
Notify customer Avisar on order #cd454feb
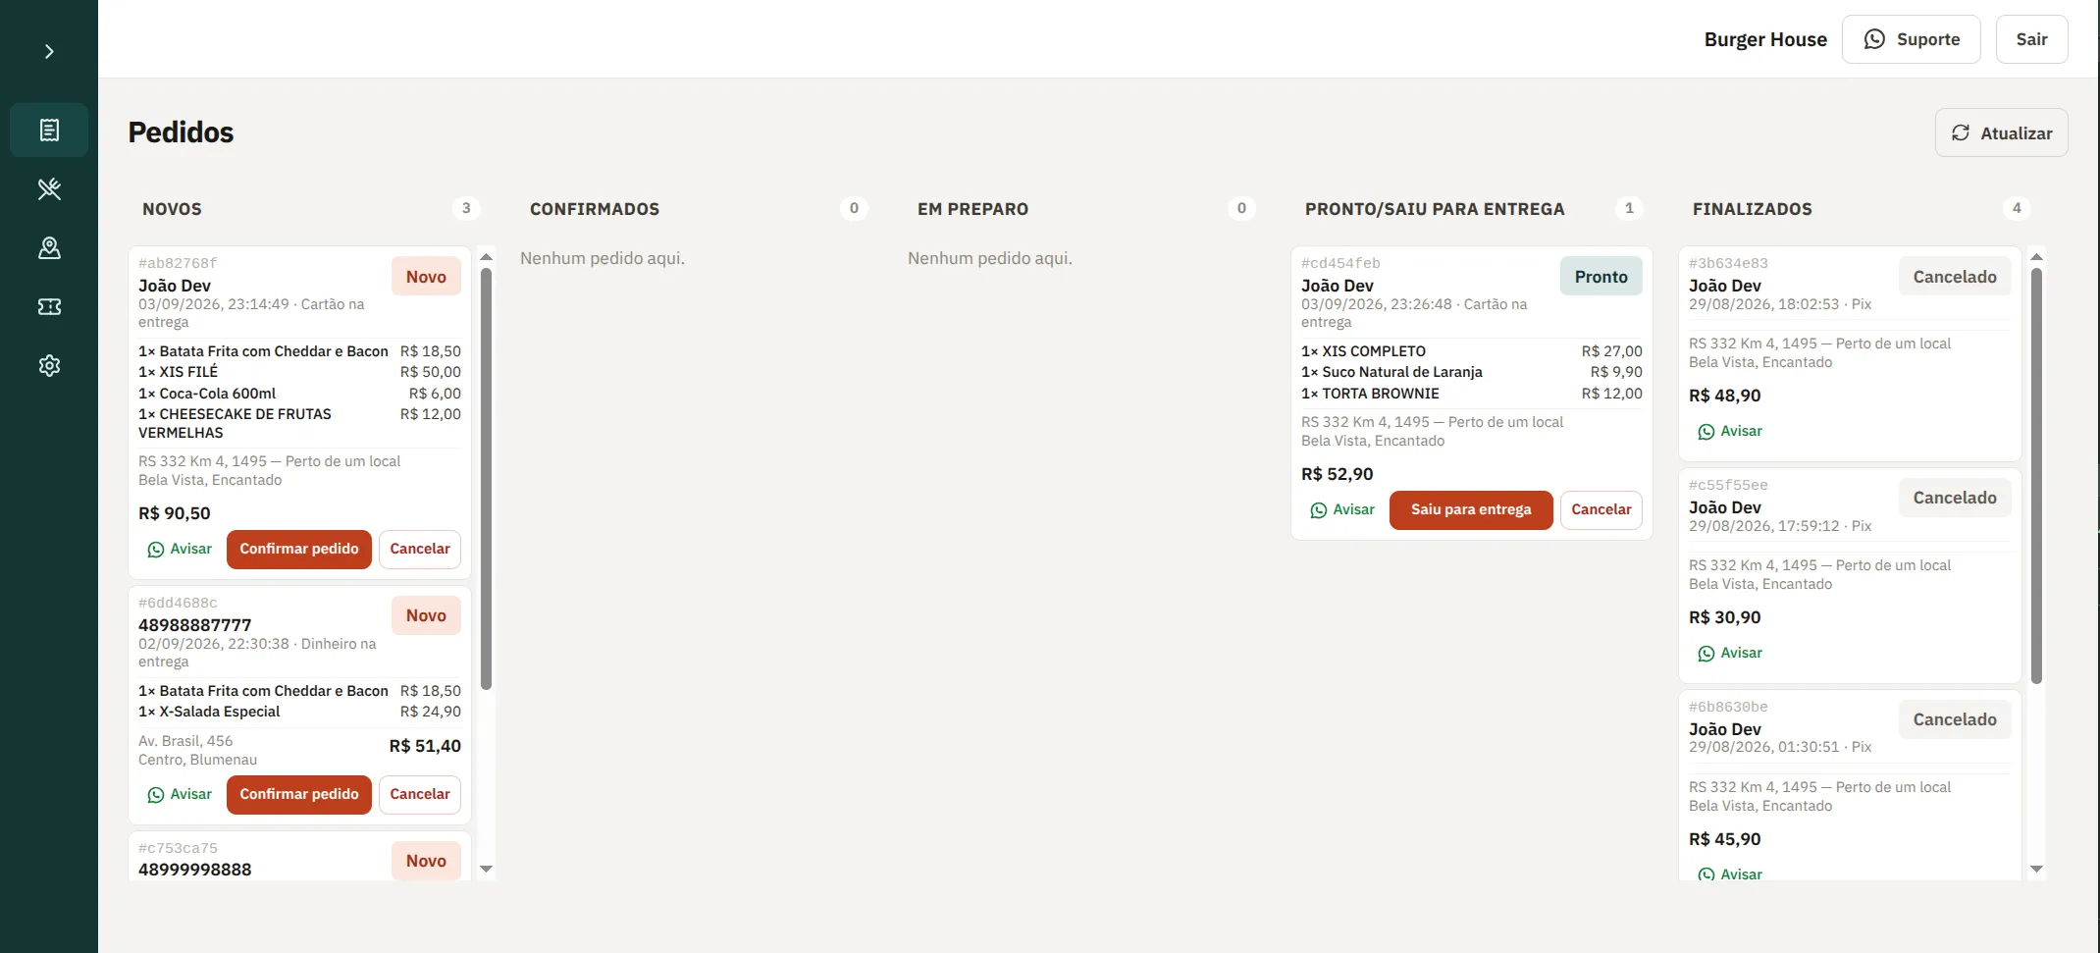pos(1342,509)
